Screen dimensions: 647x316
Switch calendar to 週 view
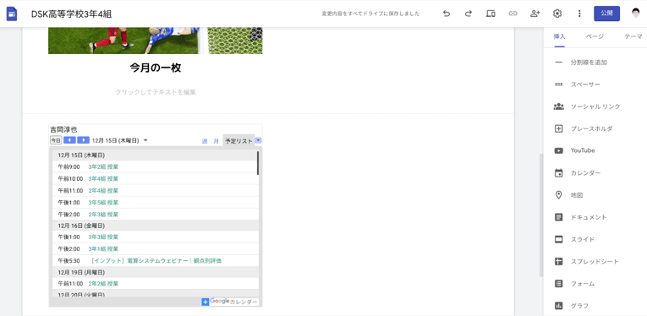click(205, 141)
